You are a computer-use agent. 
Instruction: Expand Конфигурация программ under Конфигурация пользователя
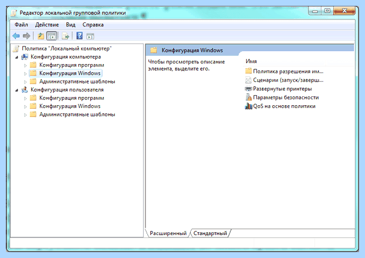pyautogui.click(x=25, y=98)
